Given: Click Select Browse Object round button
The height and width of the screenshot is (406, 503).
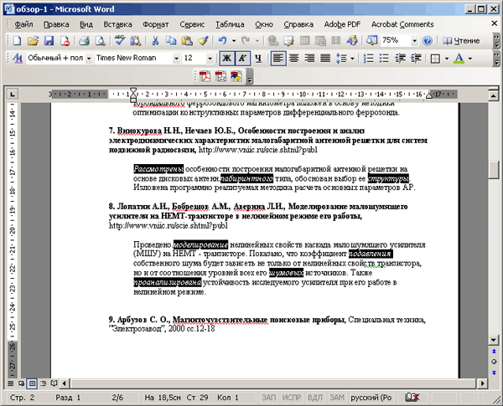Looking at the screenshot, I should pos(494,362).
